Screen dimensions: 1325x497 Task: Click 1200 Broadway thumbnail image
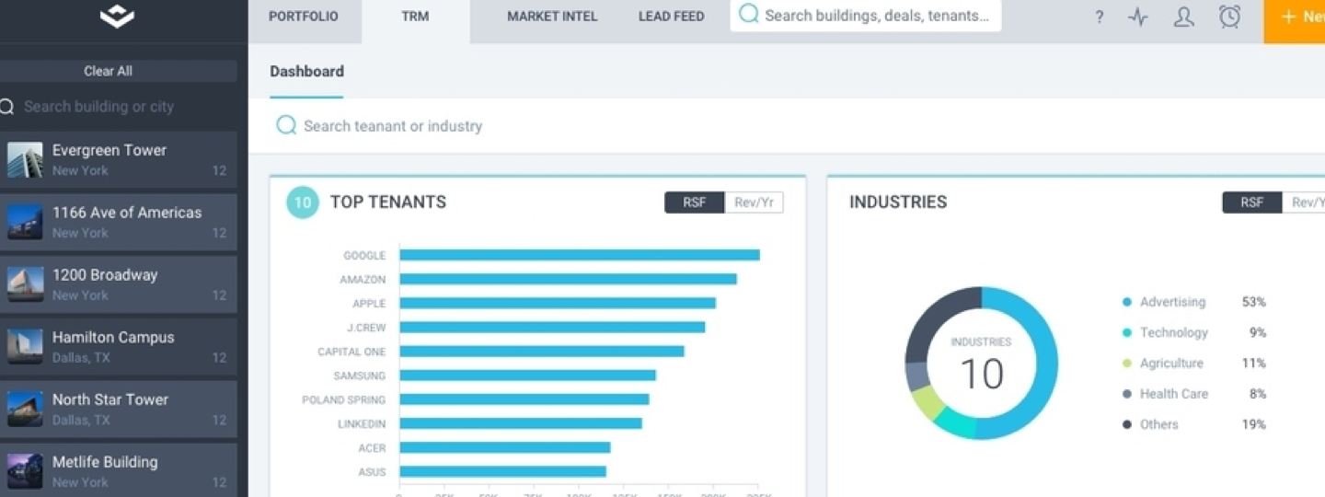(25, 284)
